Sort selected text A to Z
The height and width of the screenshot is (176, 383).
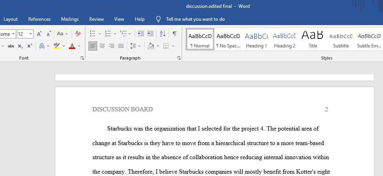(x=163, y=33)
